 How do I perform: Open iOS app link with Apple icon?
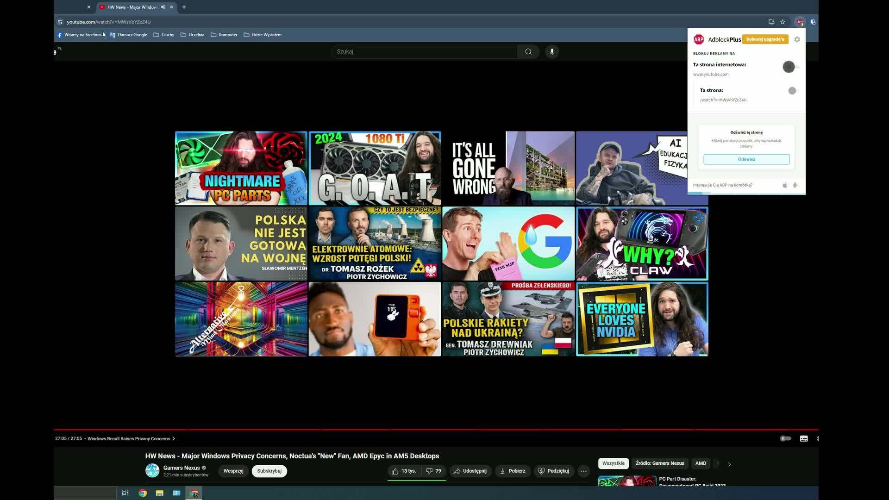(785, 185)
